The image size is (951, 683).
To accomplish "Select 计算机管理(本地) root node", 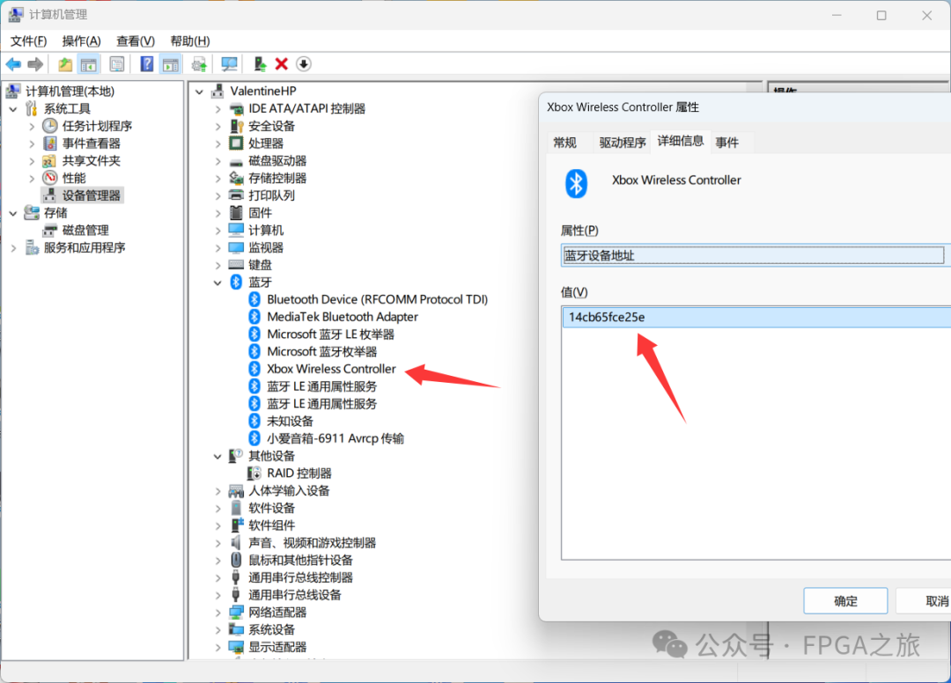I will pyautogui.click(x=70, y=91).
